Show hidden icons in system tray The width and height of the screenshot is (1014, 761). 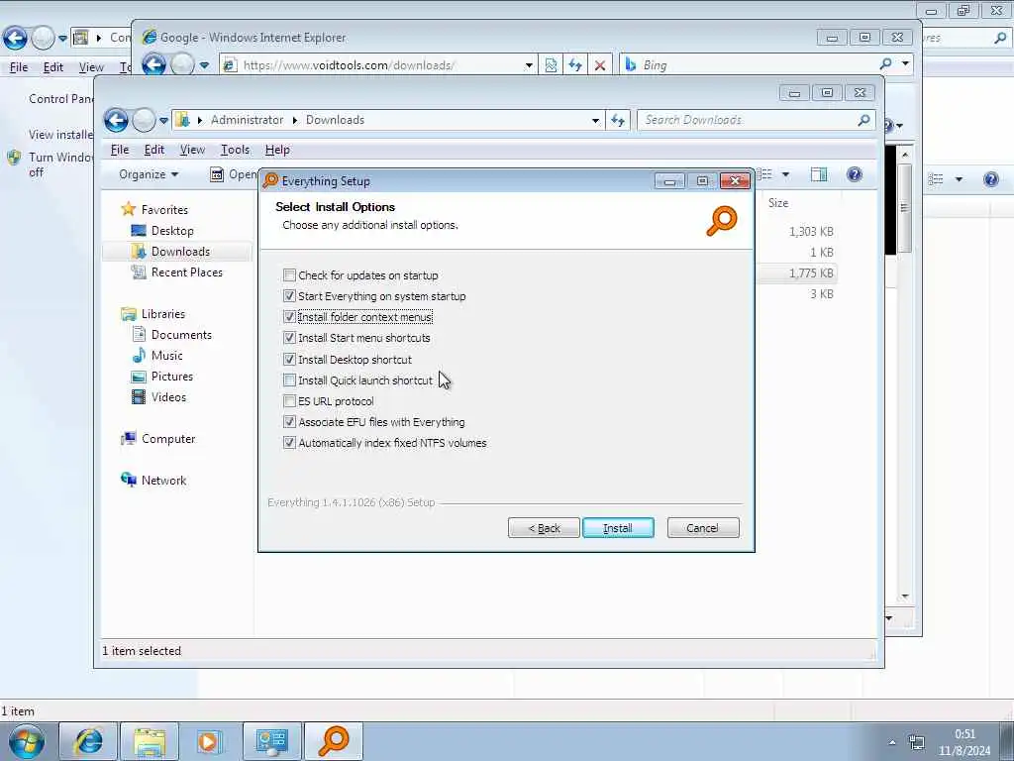[892, 742]
